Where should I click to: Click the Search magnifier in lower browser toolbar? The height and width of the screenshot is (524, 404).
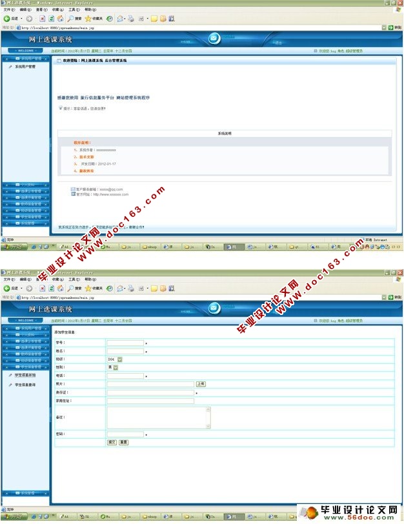[70, 288]
